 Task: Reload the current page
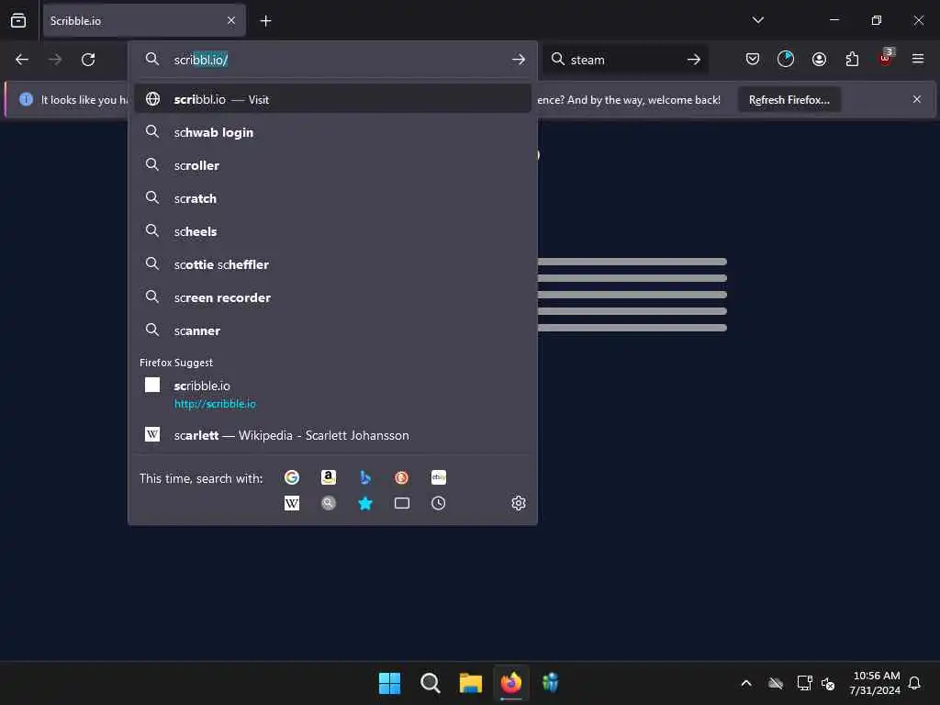click(88, 60)
